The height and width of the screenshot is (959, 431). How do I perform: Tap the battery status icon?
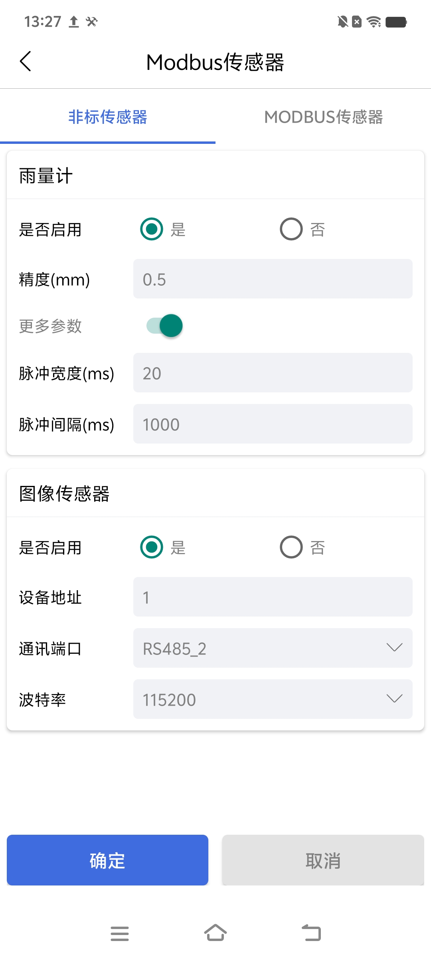point(396,22)
